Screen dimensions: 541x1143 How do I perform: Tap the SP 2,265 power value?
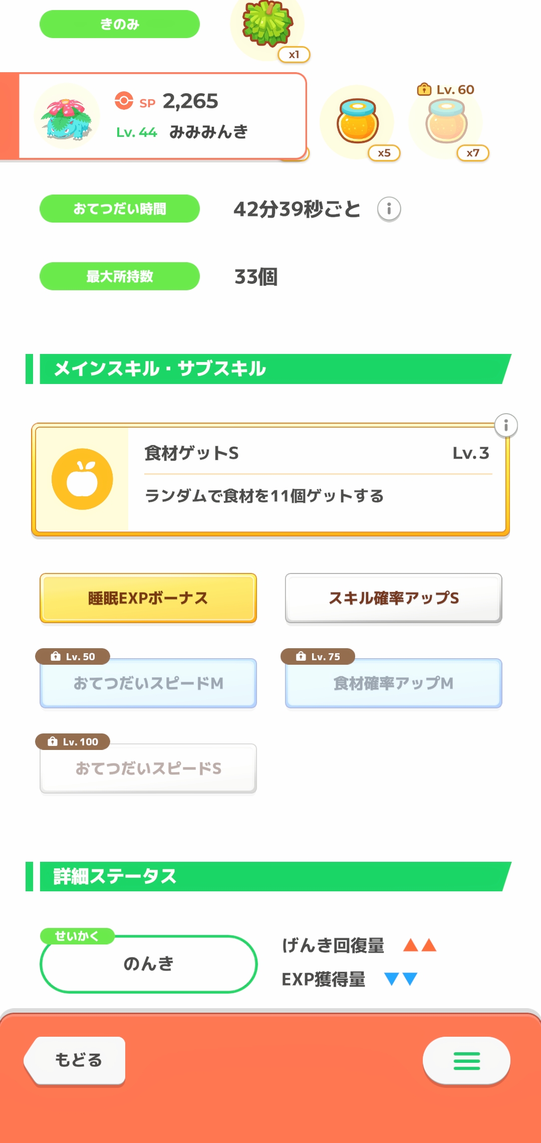click(190, 101)
